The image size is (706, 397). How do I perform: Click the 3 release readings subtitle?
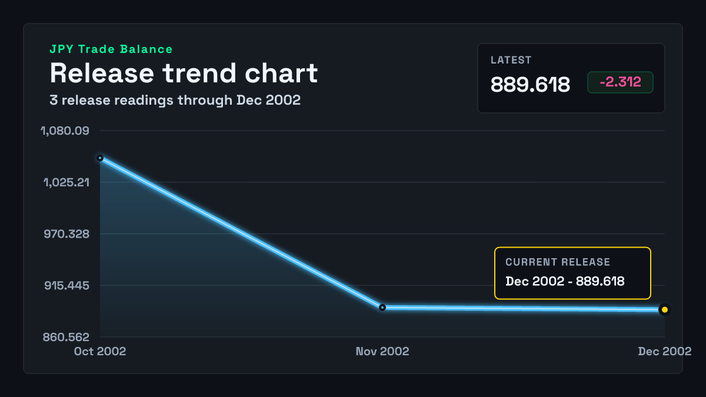pyautogui.click(x=175, y=100)
